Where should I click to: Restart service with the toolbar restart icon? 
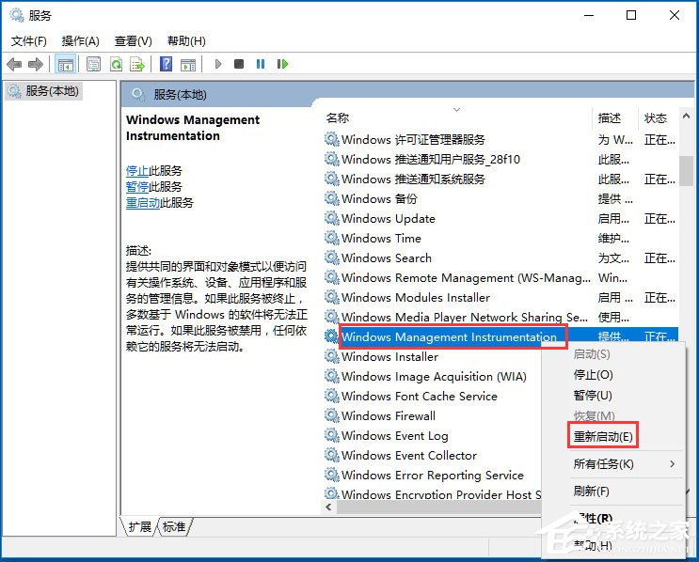tap(282, 64)
